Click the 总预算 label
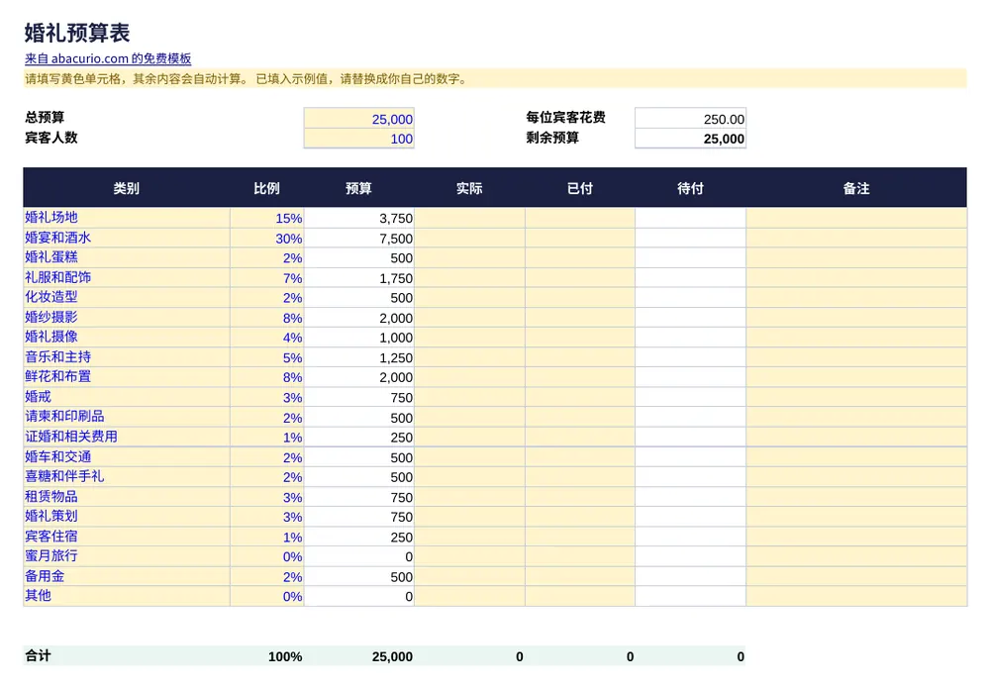 point(45,118)
